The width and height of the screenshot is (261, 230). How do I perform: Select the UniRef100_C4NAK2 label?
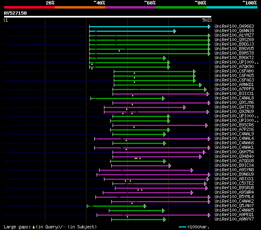pyautogui.click(x=234, y=201)
